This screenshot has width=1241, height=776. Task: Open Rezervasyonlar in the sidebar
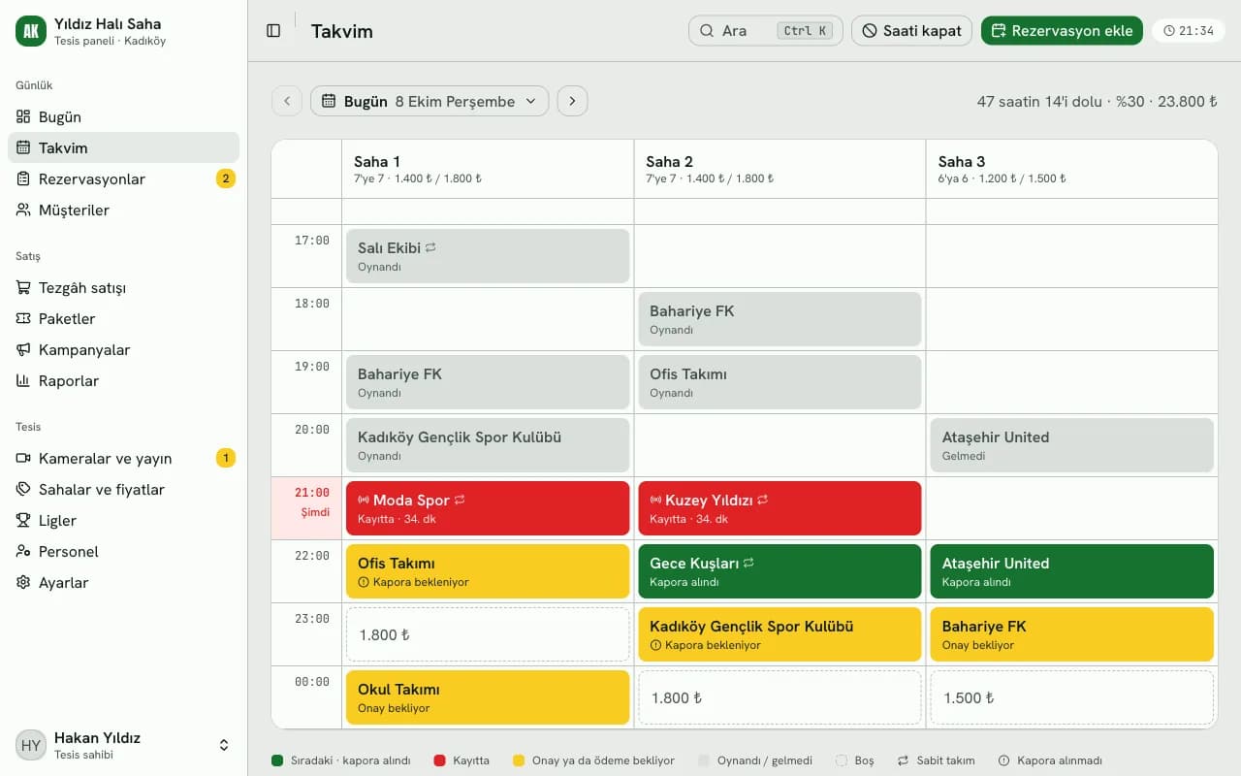(x=123, y=178)
